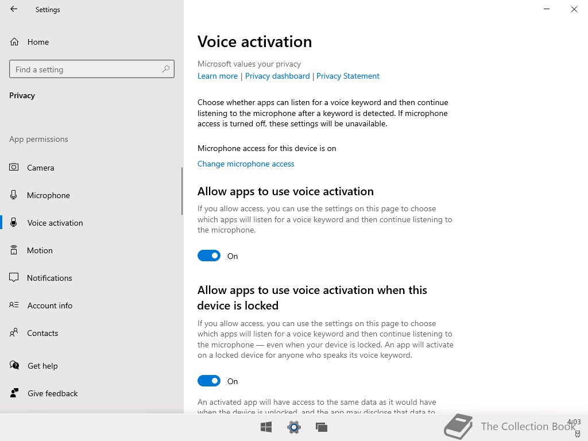Open the Windows Start button

point(266,427)
